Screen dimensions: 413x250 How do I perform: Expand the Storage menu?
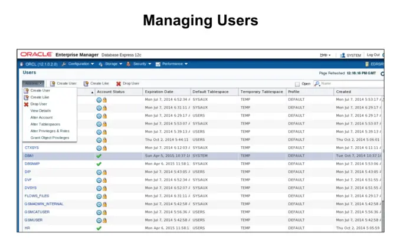click(x=113, y=64)
